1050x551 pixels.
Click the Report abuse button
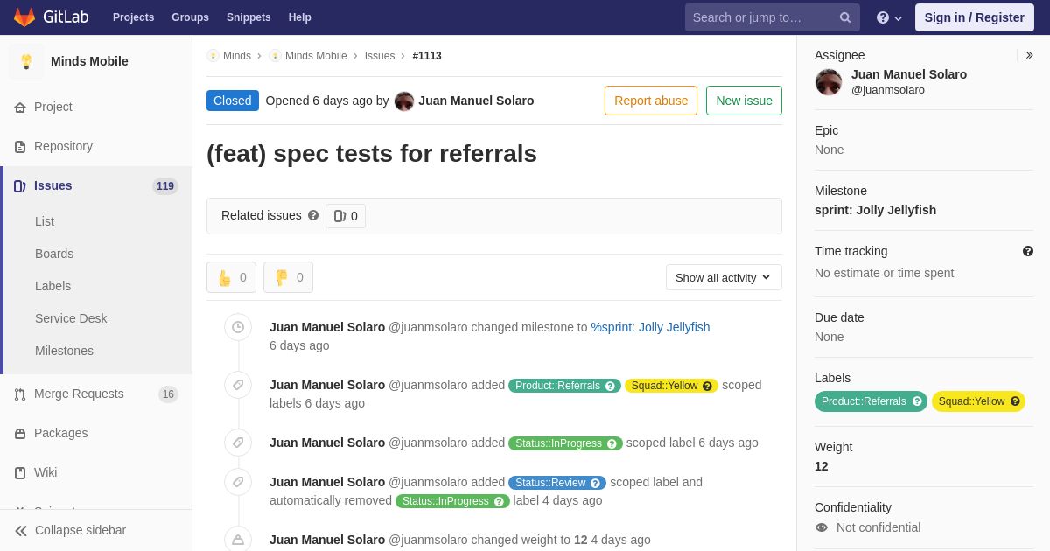click(651, 101)
